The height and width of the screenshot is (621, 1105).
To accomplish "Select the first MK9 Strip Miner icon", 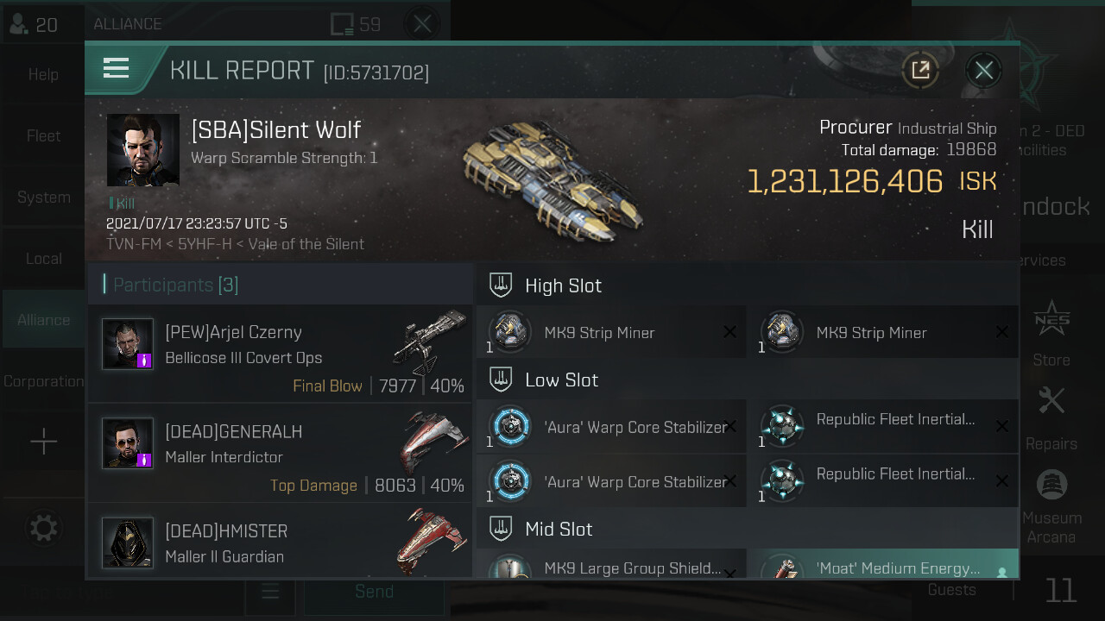I will pyautogui.click(x=509, y=332).
